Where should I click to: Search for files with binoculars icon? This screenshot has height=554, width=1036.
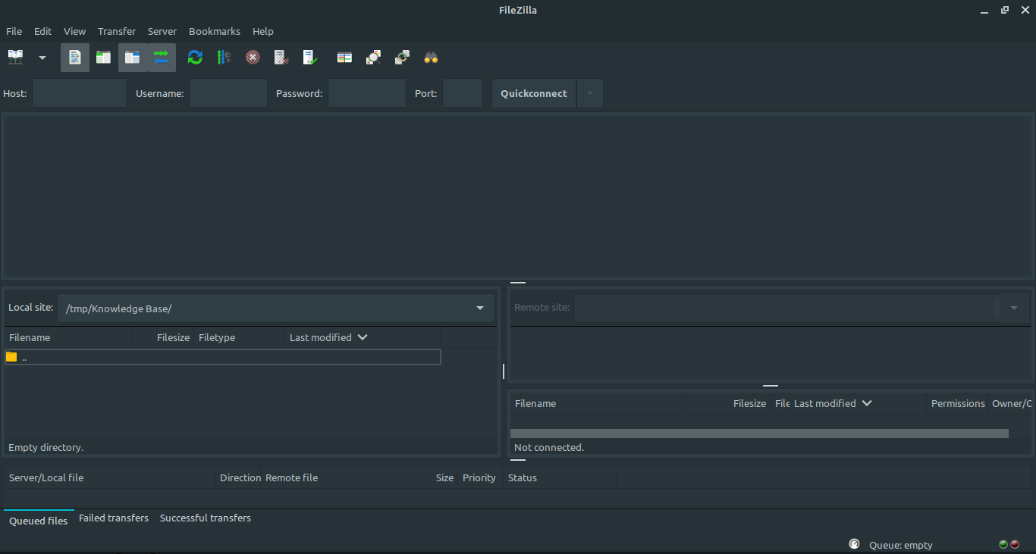(x=431, y=58)
